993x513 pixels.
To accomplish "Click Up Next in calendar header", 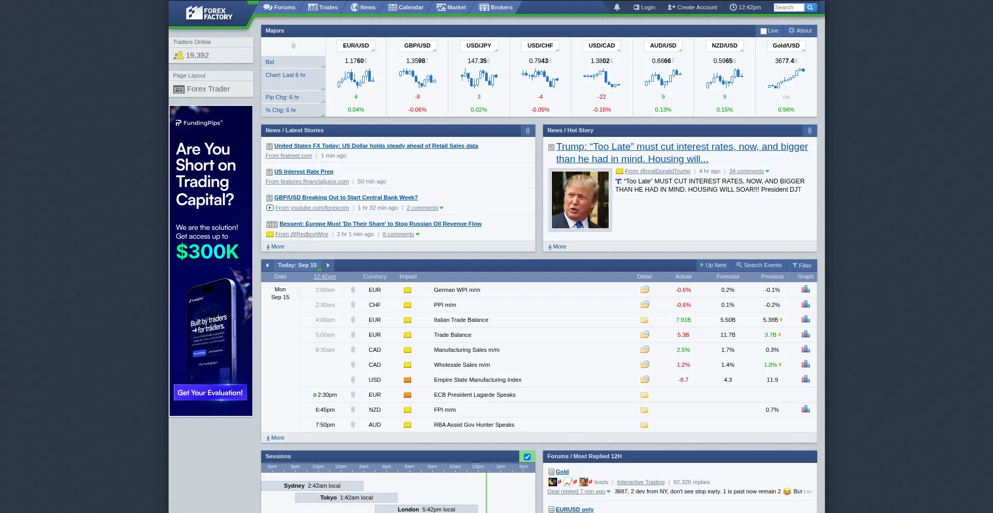I will point(713,266).
